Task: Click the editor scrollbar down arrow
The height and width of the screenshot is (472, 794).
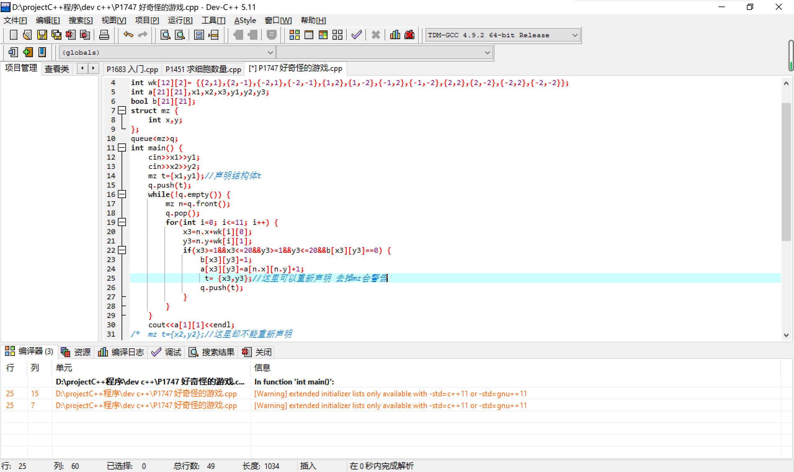Action: (786, 335)
